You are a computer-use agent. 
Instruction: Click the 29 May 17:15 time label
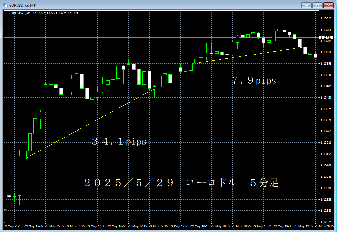coord(138,226)
